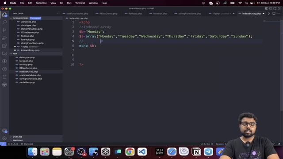Open the Search view in the activity bar
Viewport: 283px width, 159px height.
pyautogui.click(x=4, y=22)
